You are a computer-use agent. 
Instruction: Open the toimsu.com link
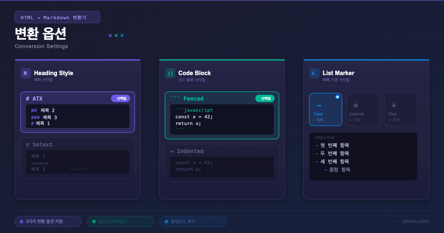pyautogui.click(x=416, y=222)
